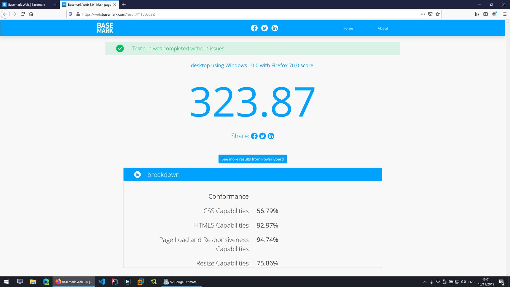510x287 pixels.
Task: Bookmark this page with the star
Action: (x=438, y=14)
